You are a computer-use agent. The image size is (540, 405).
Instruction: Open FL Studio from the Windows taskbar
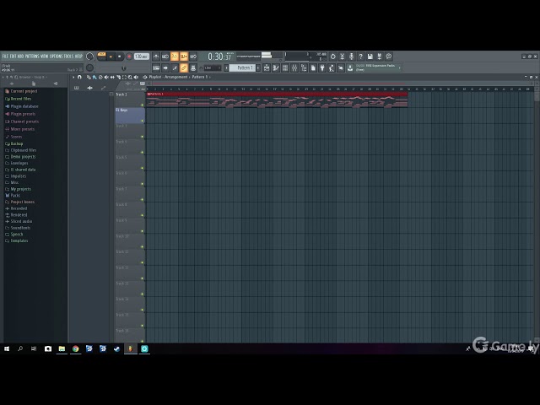[131, 348]
